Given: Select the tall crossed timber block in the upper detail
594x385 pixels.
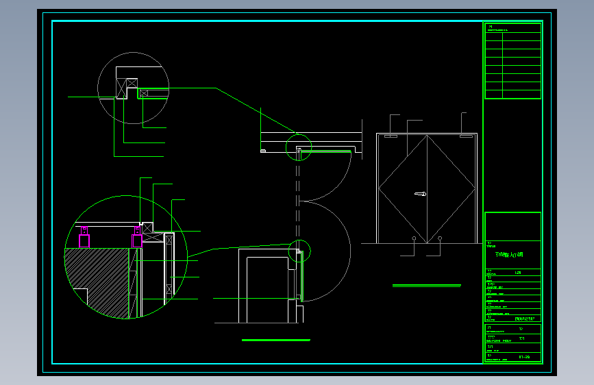Looking at the screenshot, I should pos(121,88).
